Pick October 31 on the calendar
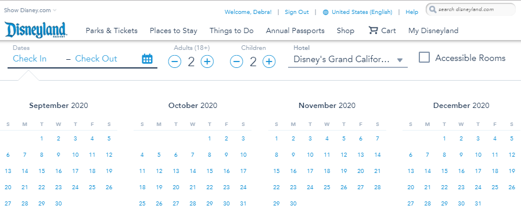Viewport: 521px width, 220px height. (243, 204)
